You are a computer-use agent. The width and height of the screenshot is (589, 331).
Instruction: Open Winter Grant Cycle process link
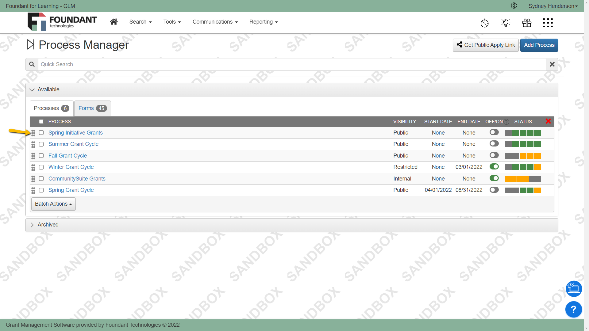71,167
